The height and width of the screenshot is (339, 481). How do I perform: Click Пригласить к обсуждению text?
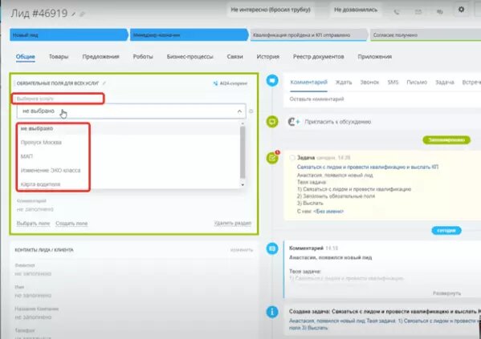click(338, 122)
